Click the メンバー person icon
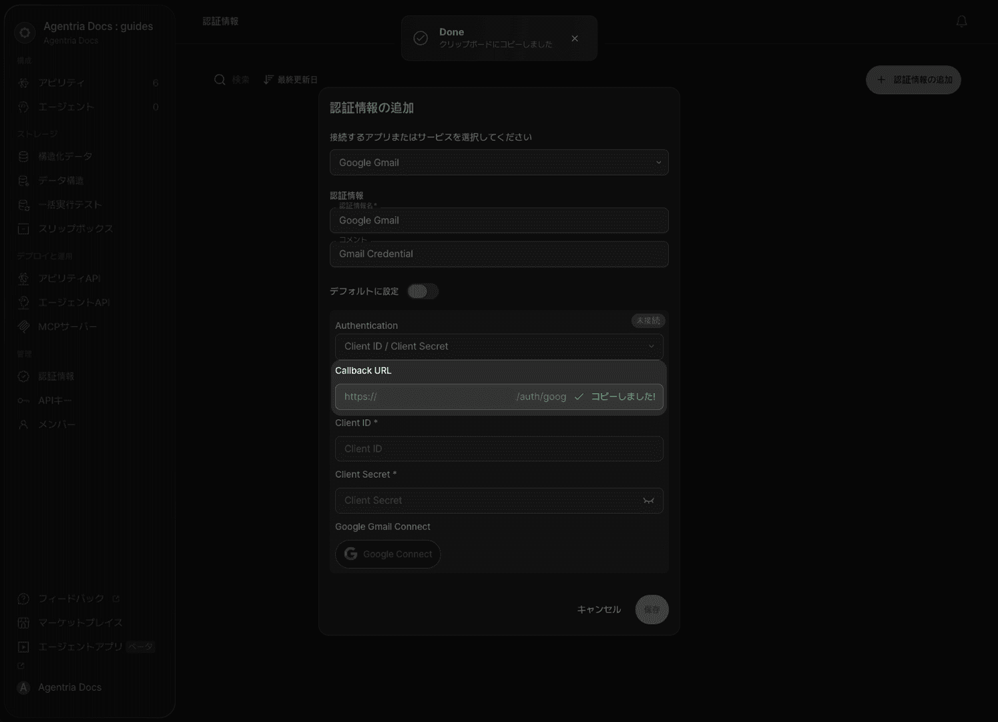Viewport: 998px width, 722px height. [x=23, y=424]
